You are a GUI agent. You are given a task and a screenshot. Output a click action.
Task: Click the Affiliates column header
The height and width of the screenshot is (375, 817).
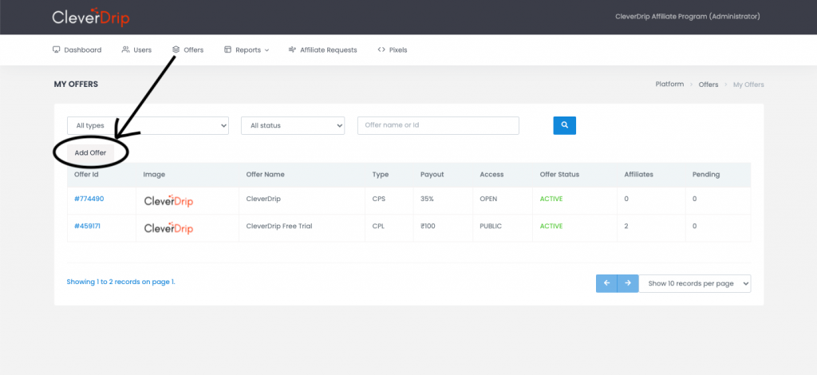638,175
